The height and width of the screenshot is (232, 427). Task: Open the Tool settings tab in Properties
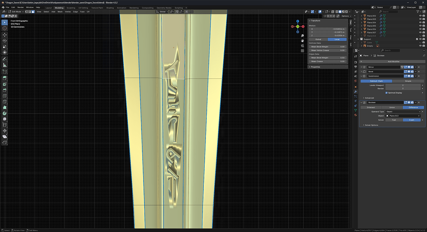355,56
